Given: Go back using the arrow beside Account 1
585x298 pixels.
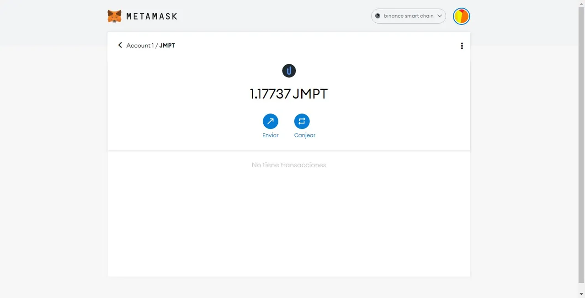Looking at the screenshot, I should tap(120, 45).
